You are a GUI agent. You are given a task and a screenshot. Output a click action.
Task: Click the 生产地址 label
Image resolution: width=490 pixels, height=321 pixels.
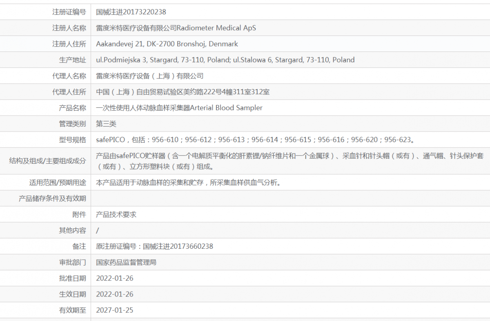coord(73,60)
